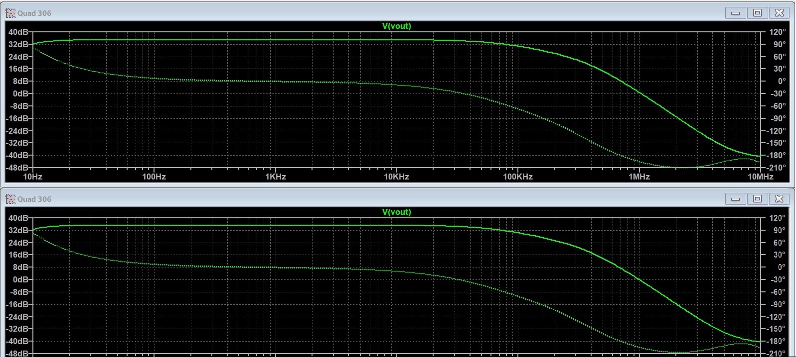This screenshot has height=357, width=796.
Task: Maximize the lower Quad 306 plot window
Action: [x=757, y=199]
